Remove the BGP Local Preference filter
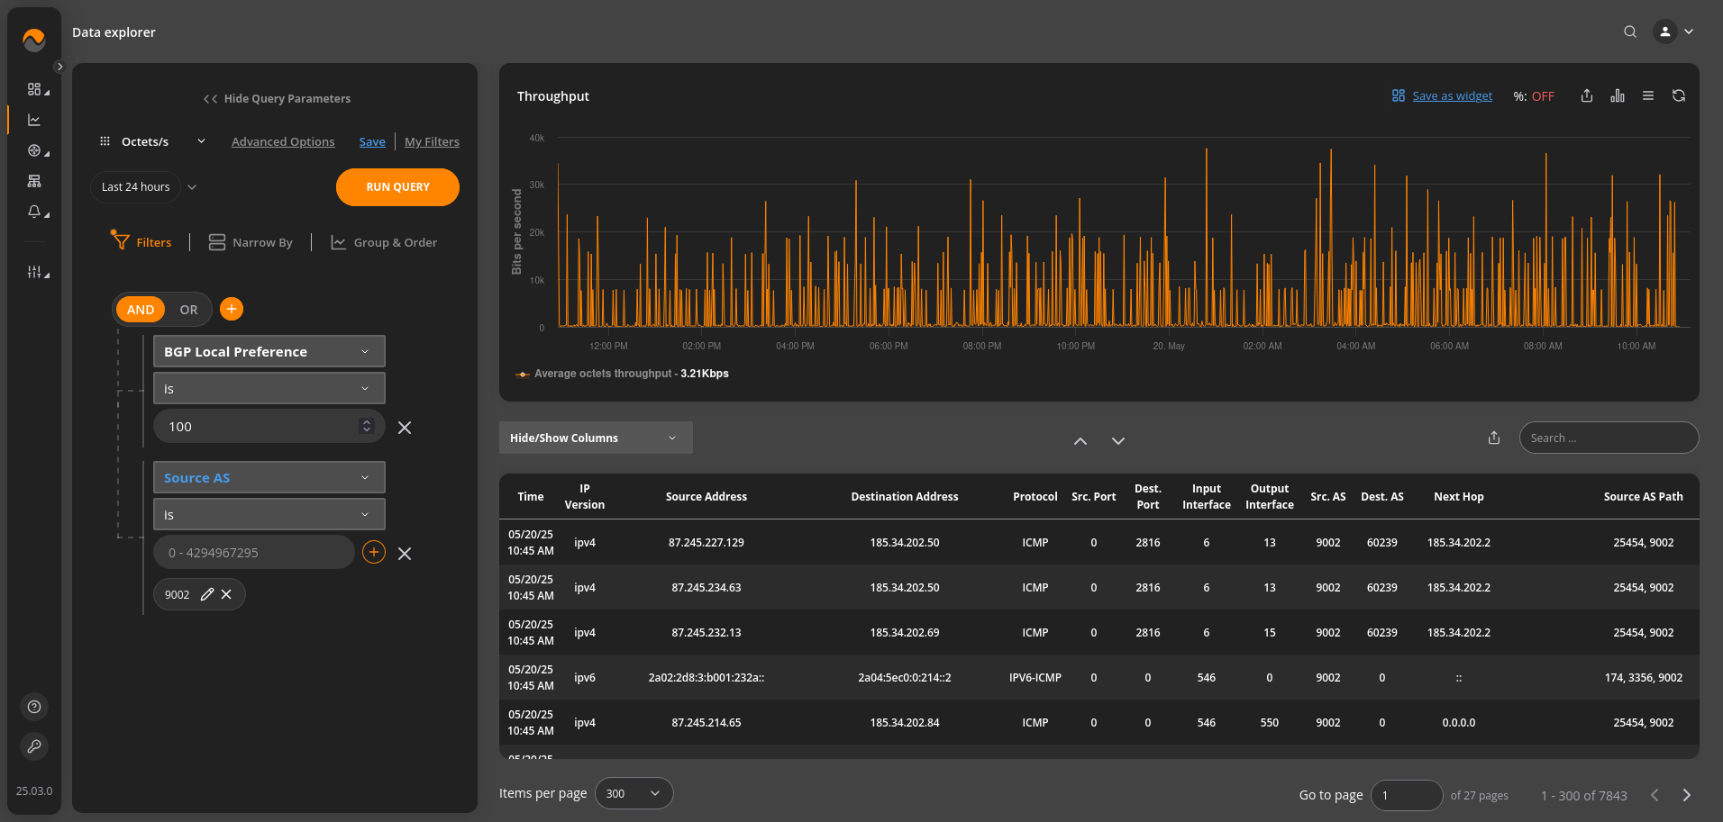Screen dimensions: 1723x822 pyautogui.click(x=405, y=428)
